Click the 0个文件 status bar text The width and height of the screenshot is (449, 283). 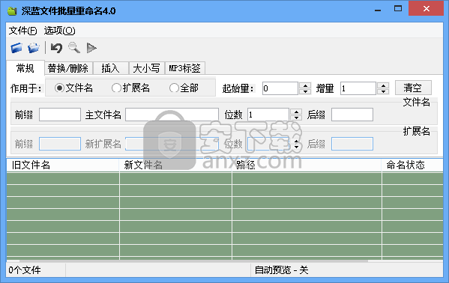tap(25, 270)
